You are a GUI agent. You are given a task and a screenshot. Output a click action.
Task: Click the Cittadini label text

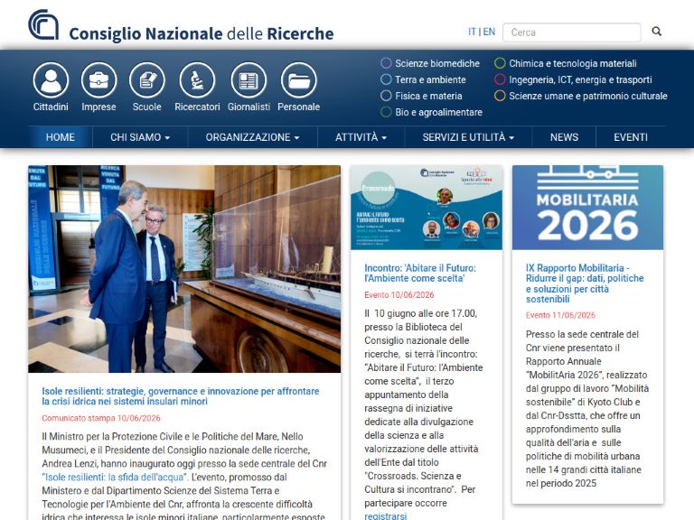[51, 107]
